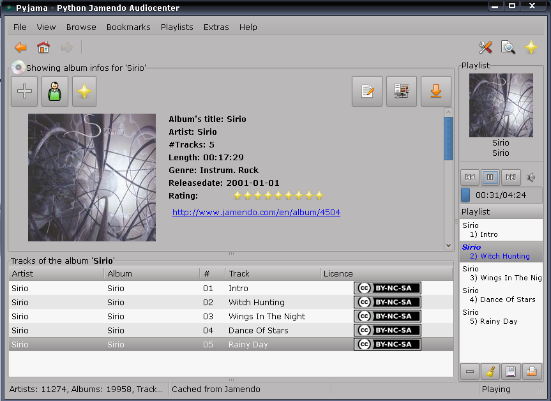Viewport: 551px width, 401px height.
Task: Sort by the Licence column header
Action: click(386, 273)
